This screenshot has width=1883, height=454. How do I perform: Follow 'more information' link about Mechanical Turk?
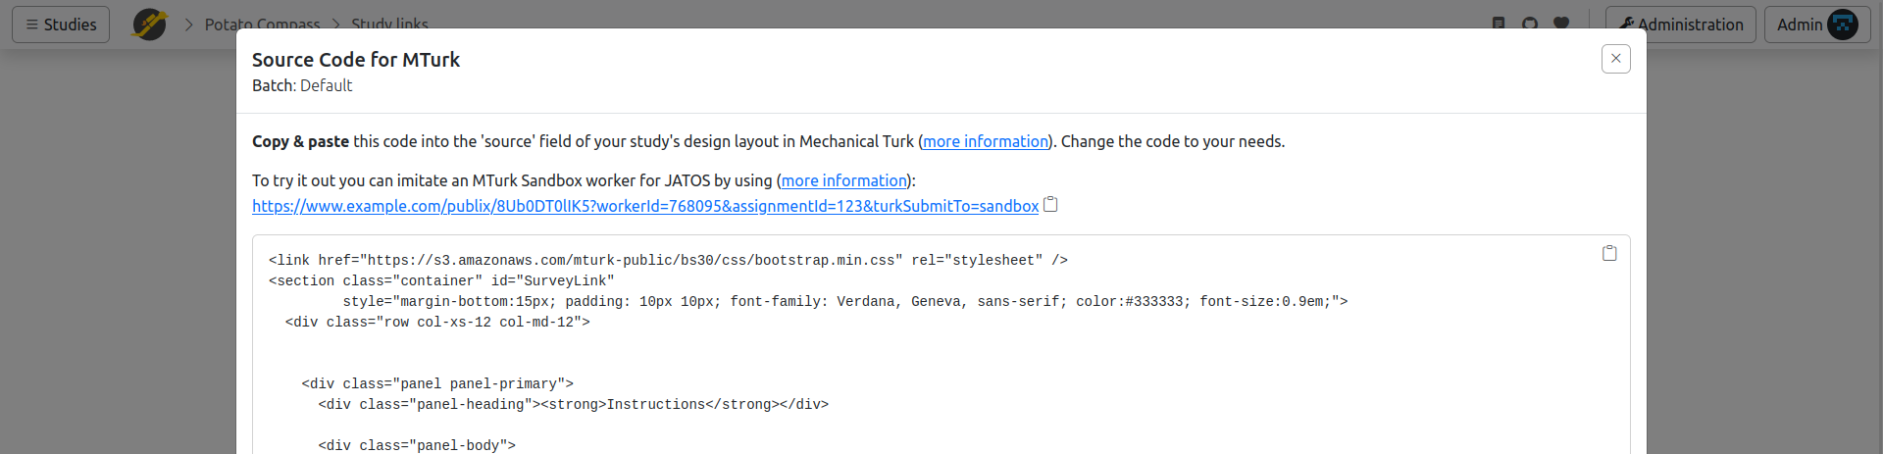point(986,141)
